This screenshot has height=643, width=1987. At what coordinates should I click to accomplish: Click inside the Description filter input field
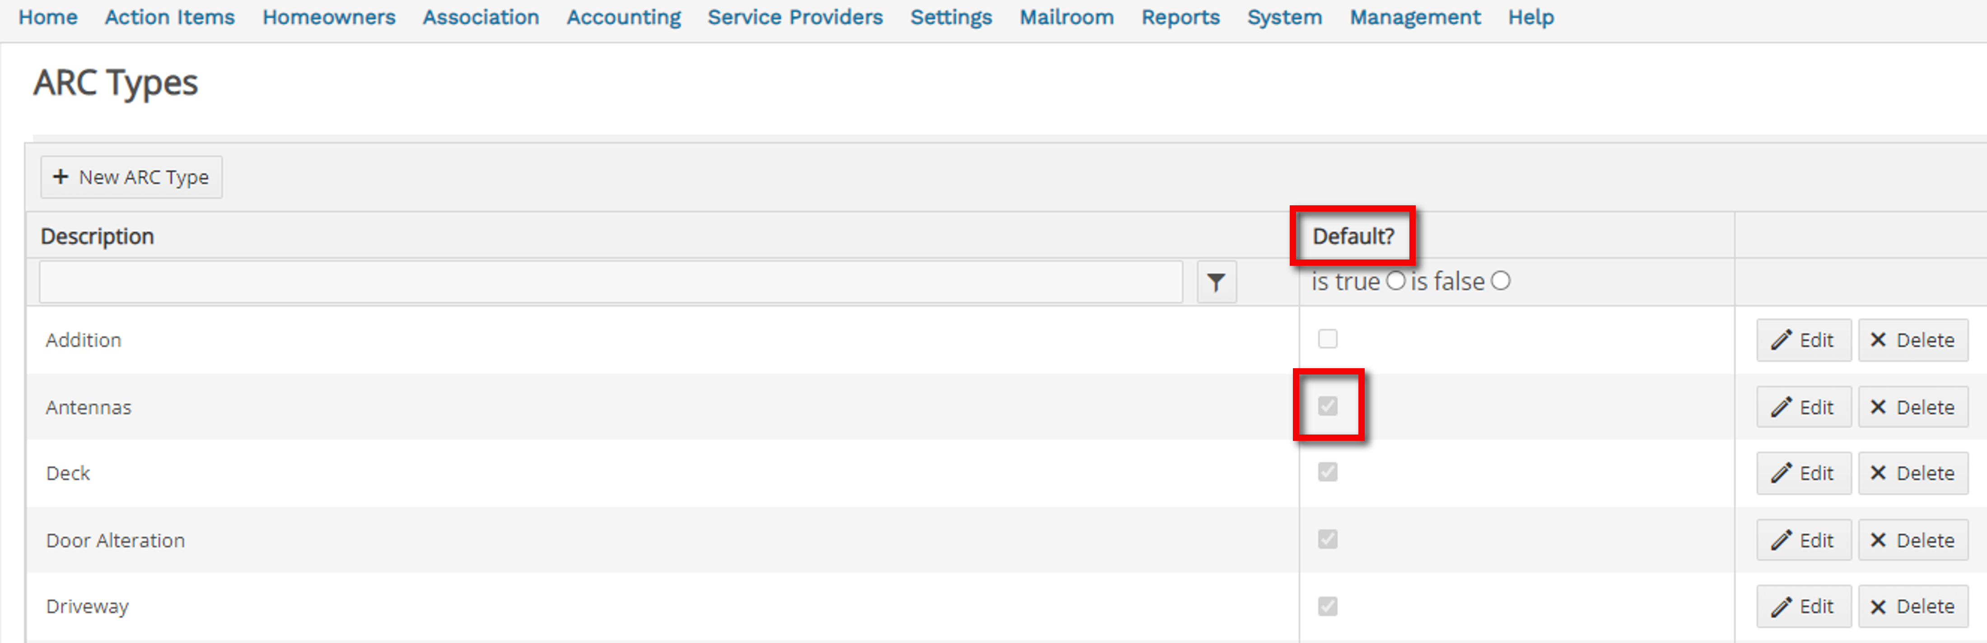pos(609,282)
